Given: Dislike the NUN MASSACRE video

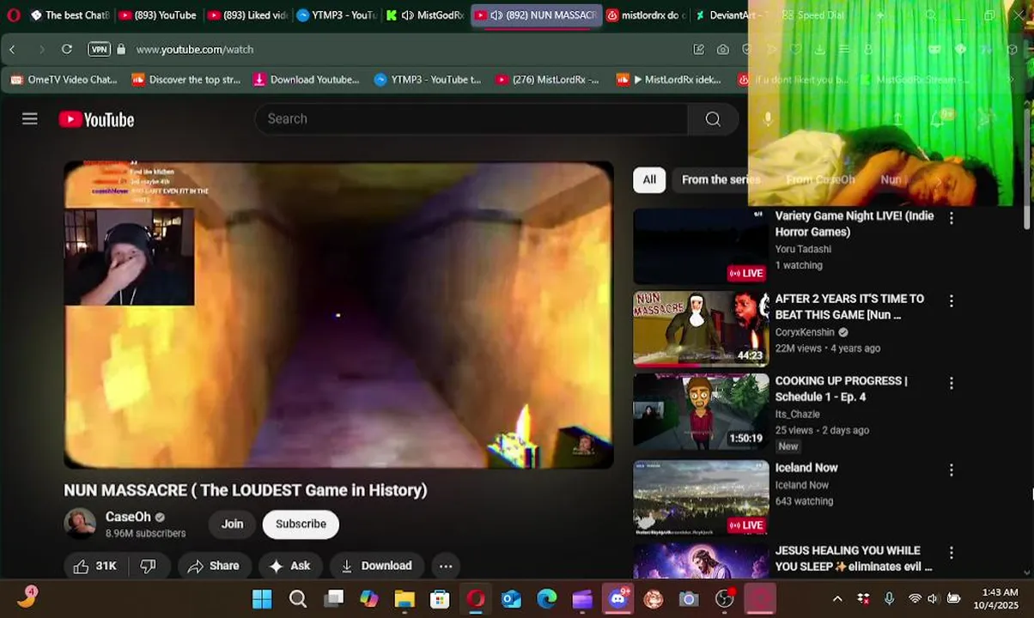Looking at the screenshot, I should 148,566.
